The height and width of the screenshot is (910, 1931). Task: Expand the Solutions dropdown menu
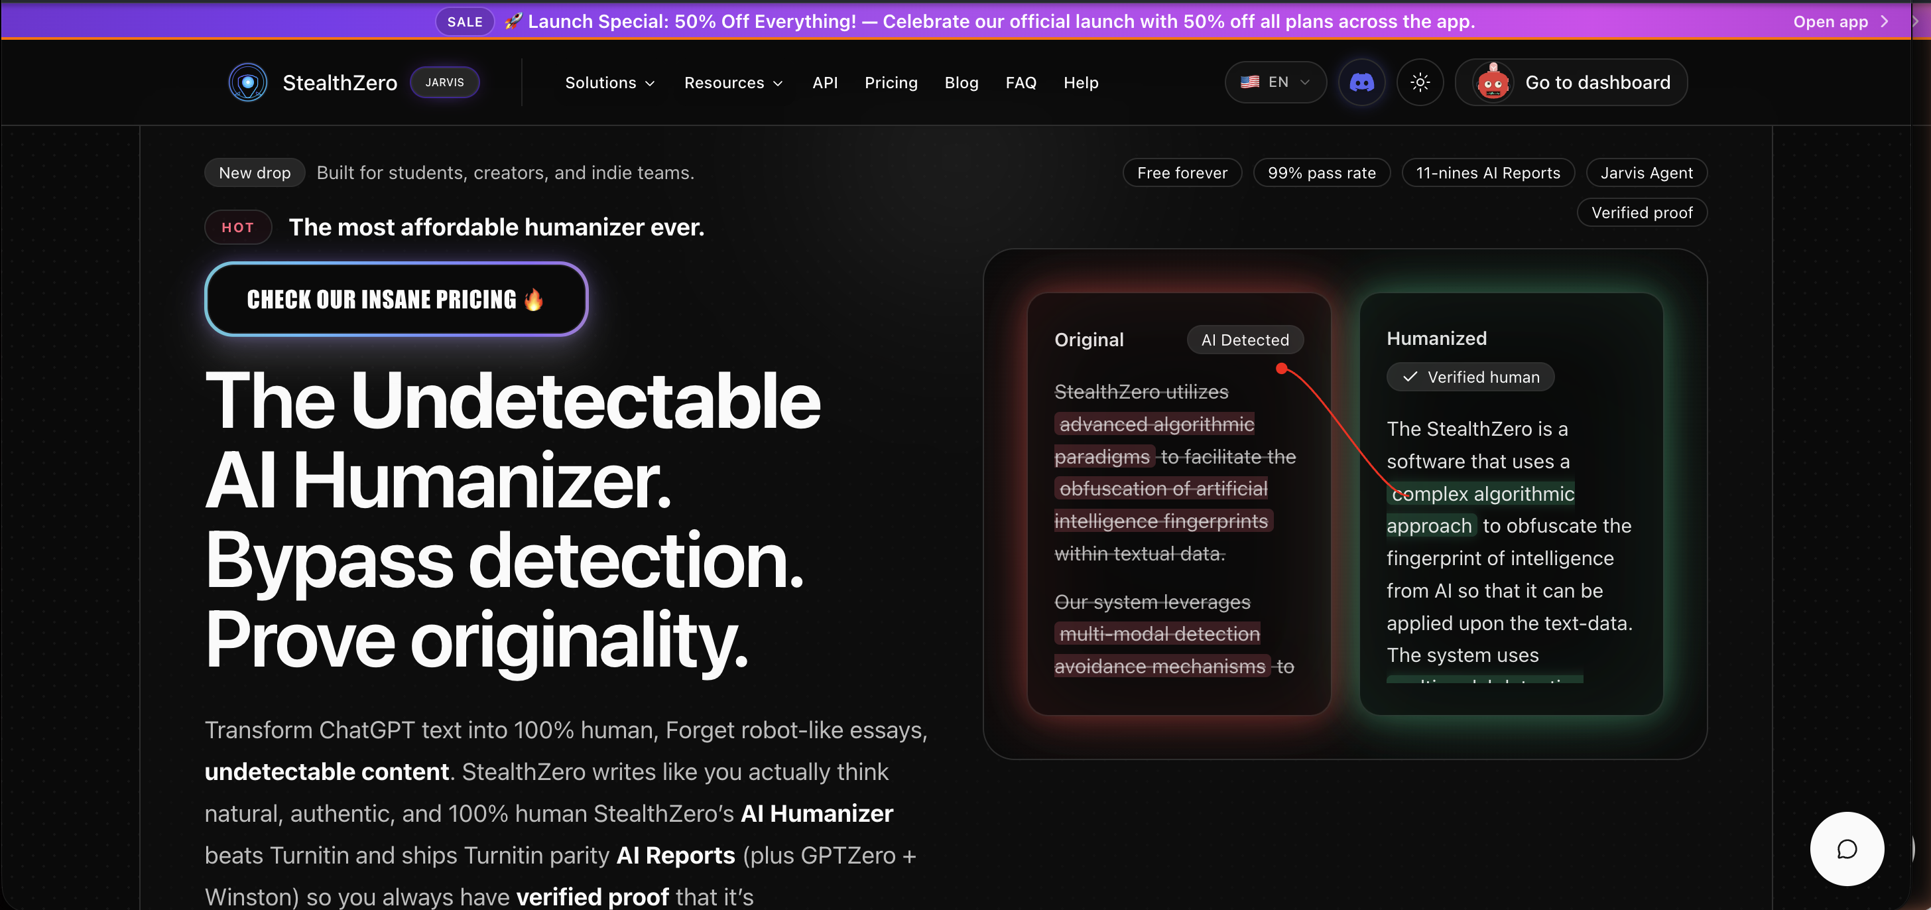610,82
